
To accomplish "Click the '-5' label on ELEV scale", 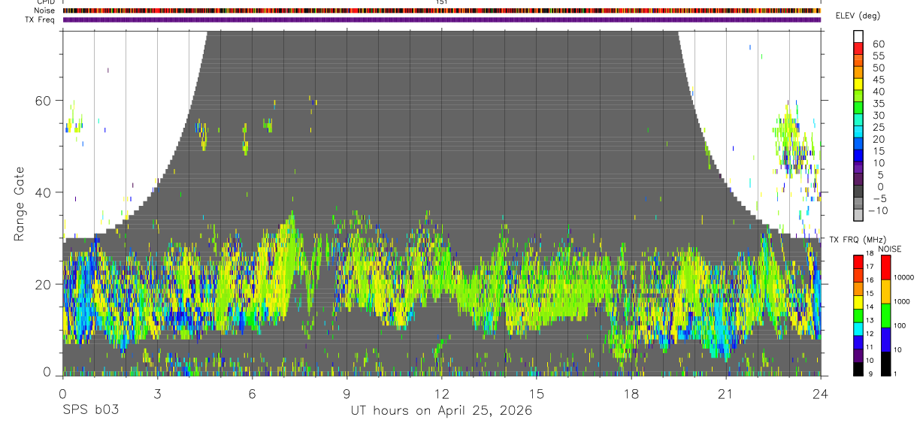I will pyautogui.click(x=879, y=198).
